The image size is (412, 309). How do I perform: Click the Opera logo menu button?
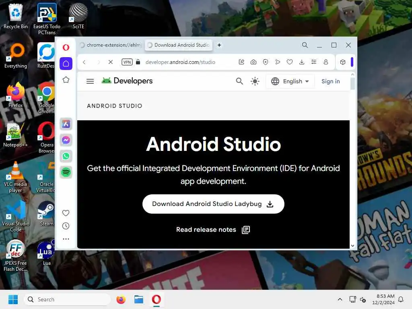66,47
